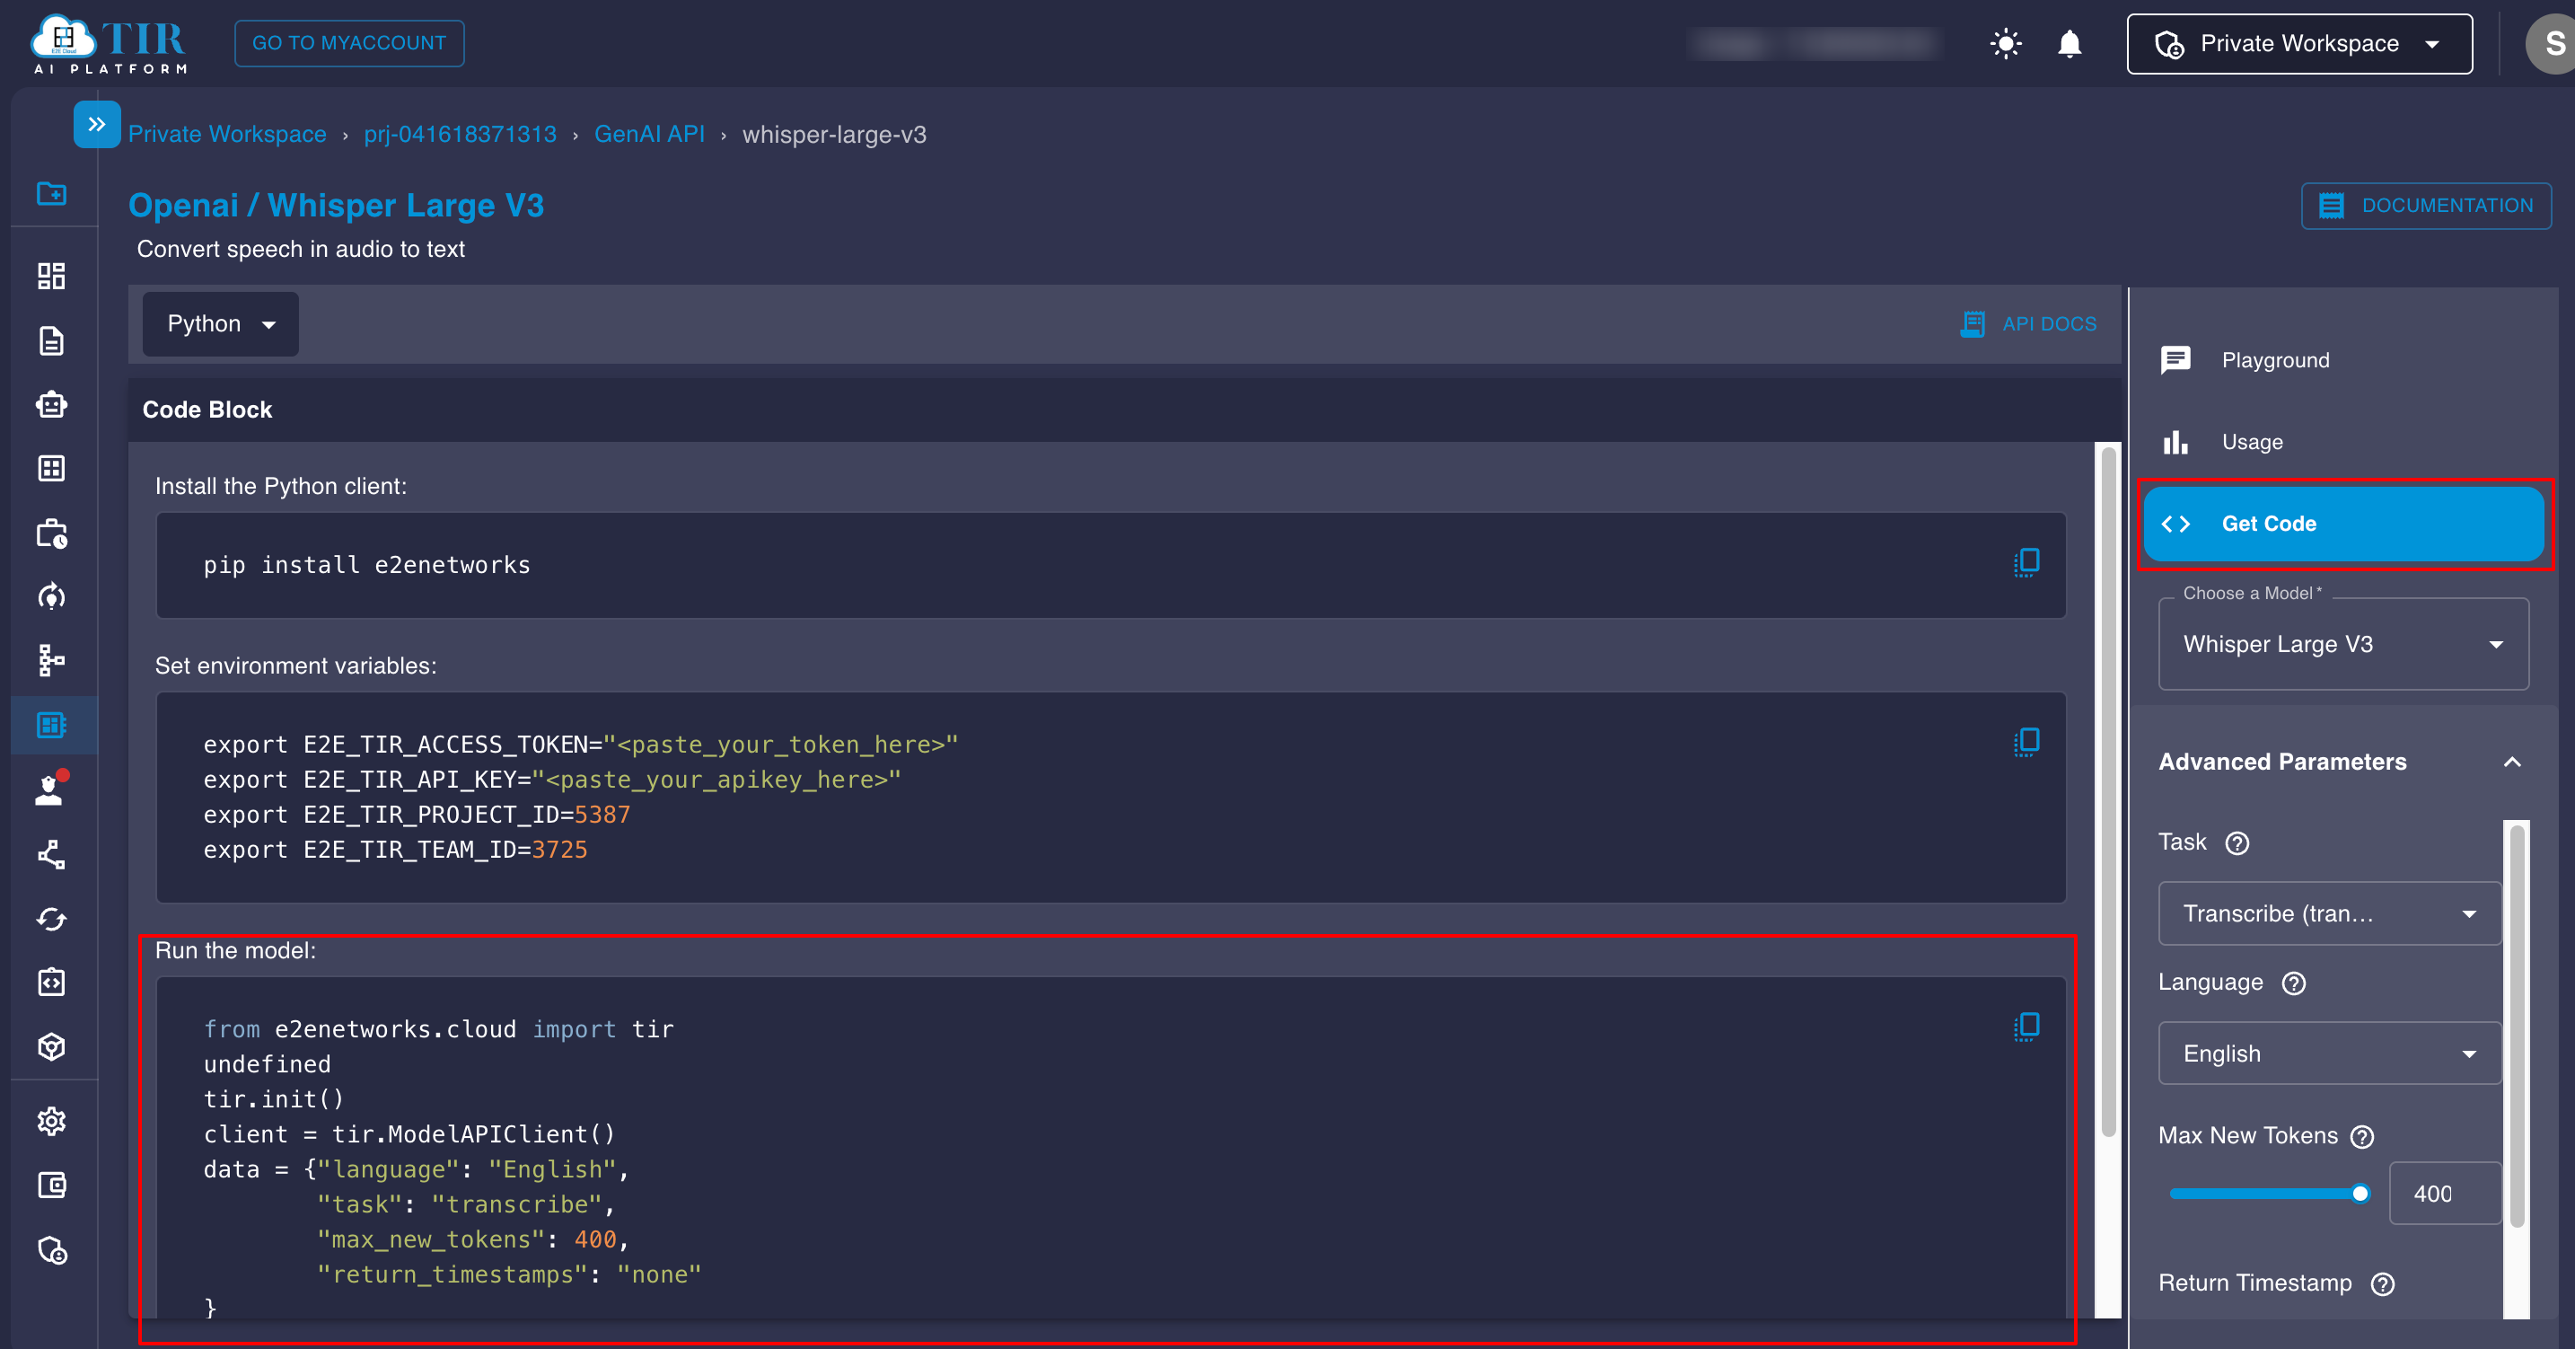This screenshot has height=1349, width=2575.
Task: Adjust the Max New Tokens slider handle
Action: click(2360, 1194)
